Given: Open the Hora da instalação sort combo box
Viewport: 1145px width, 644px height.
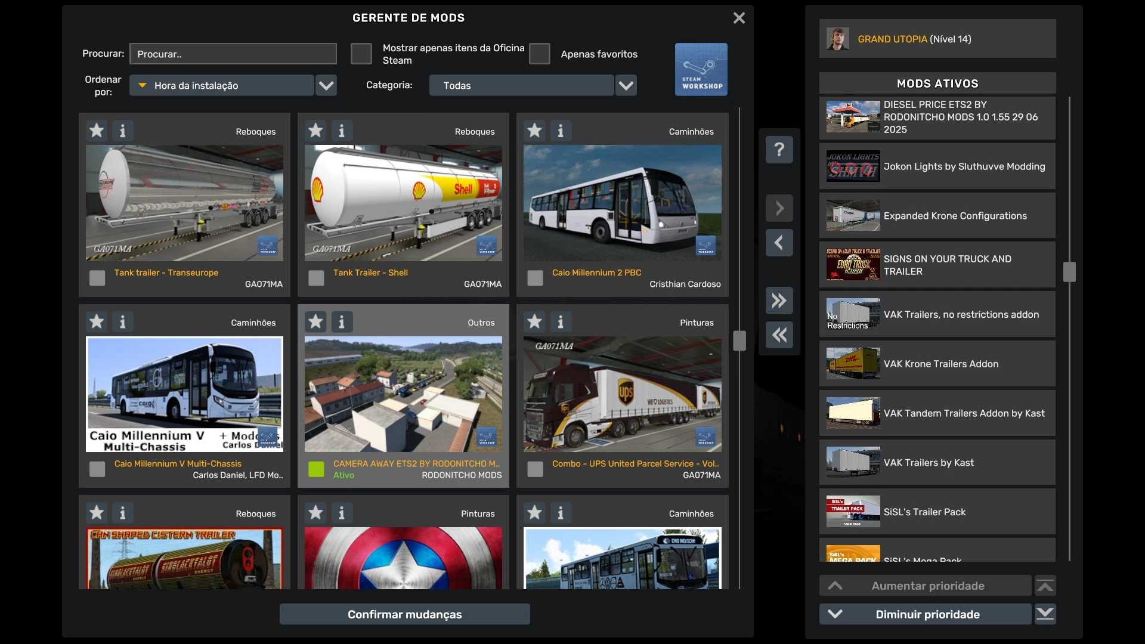Looking at the screenshot, I should point(222,85).
